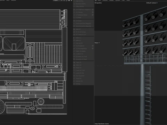Choose Remove UV Pins
Image resolution: width=167 pixels, height=125 pixels.
pyautogui.click(x=83, y=4)
